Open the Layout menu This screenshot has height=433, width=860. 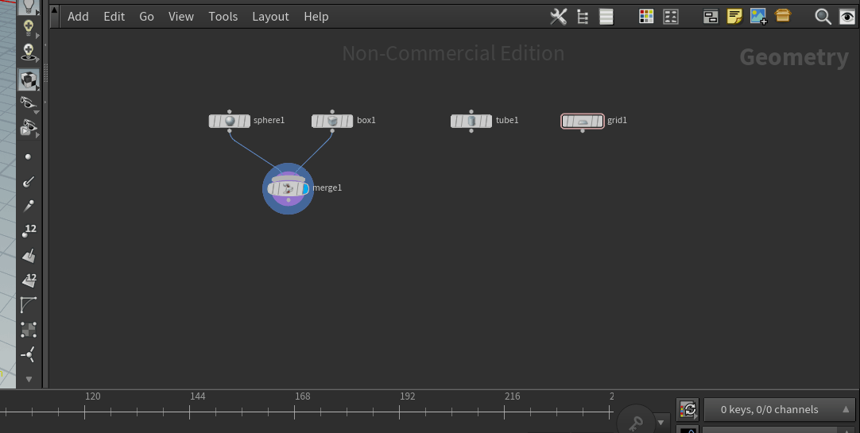270,17
